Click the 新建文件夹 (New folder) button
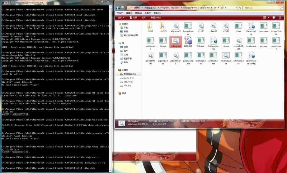This screenshot has width=287, height=173. pyautogui.click(x=156, y=17)
